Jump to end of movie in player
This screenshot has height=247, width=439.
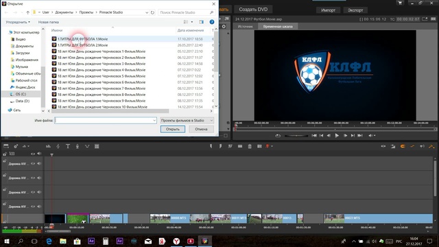click(360, 136)
